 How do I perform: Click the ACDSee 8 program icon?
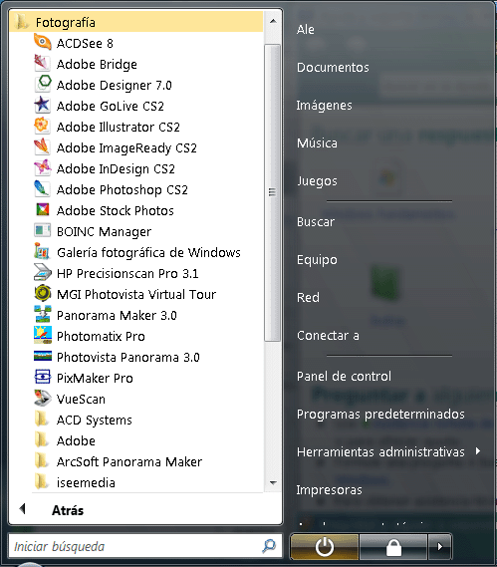[42, 43]
